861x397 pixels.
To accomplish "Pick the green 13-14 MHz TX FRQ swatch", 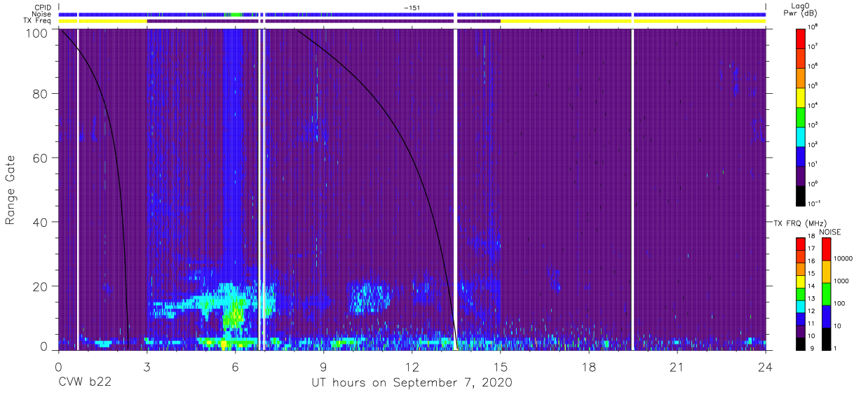I will point(801,293).
